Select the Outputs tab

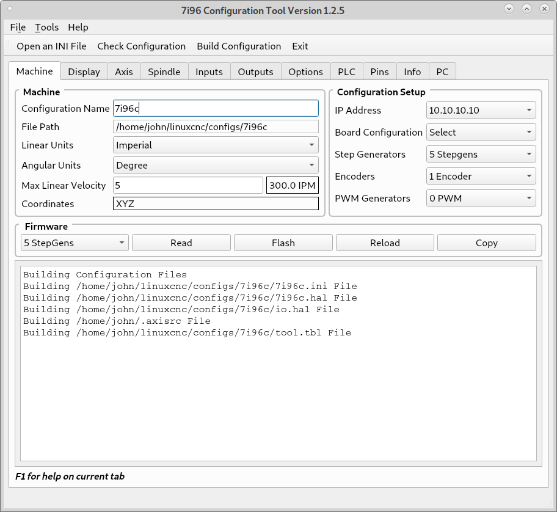[256, 71]
